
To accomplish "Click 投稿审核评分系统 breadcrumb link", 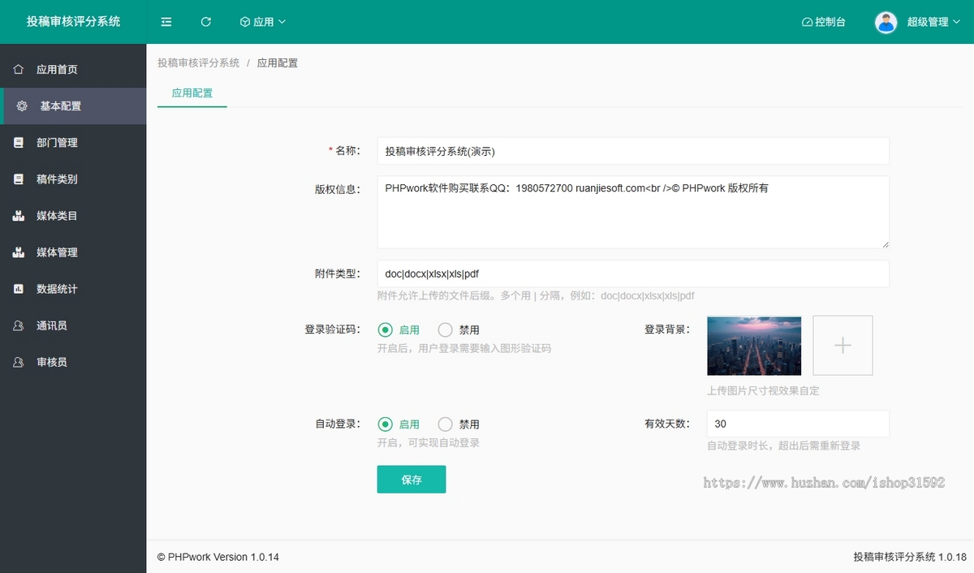I will coord(198,62).
